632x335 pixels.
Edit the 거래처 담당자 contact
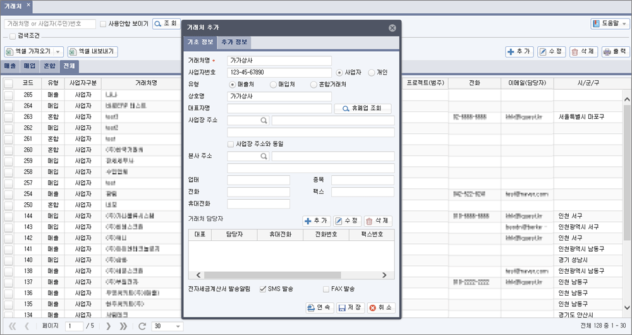point(348,221)
